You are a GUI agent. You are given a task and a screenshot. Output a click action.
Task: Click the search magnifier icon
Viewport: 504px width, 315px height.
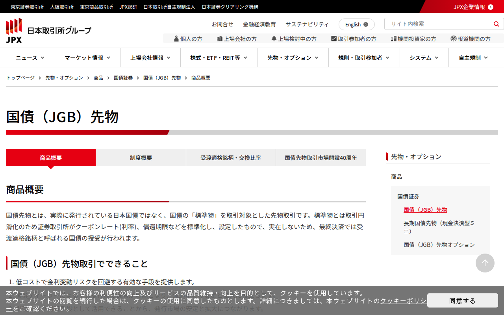pyautogui.click(x=496, y=24)
